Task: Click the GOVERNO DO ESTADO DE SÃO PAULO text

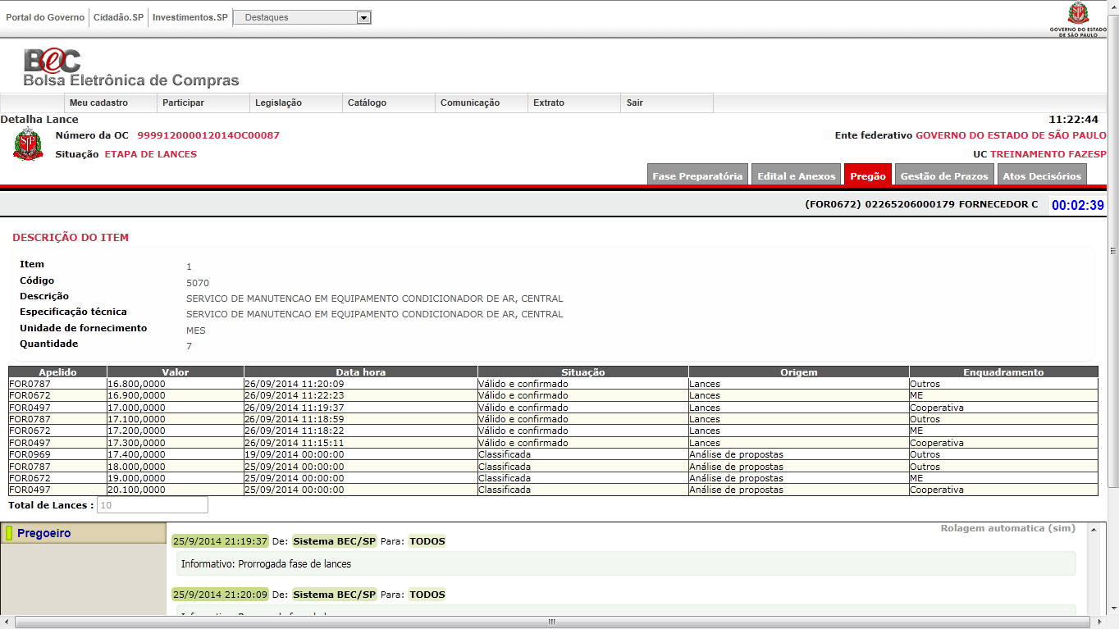Action: (x=1011, y=135)
